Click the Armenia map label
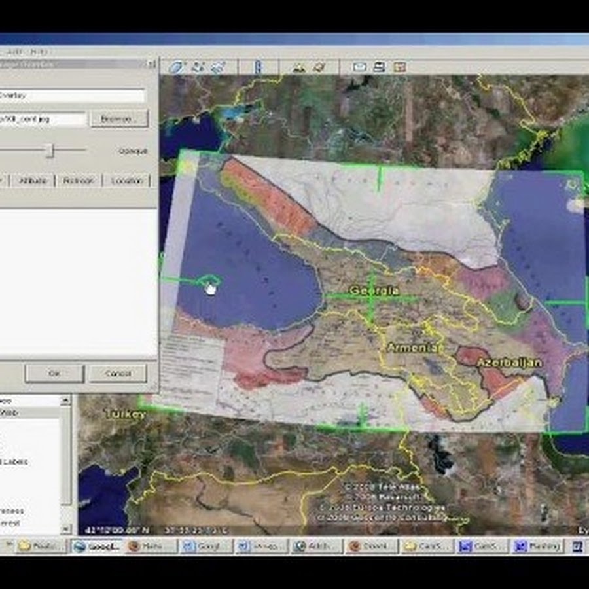This screenshot has width=589, height=589. [x=412, y=348]
